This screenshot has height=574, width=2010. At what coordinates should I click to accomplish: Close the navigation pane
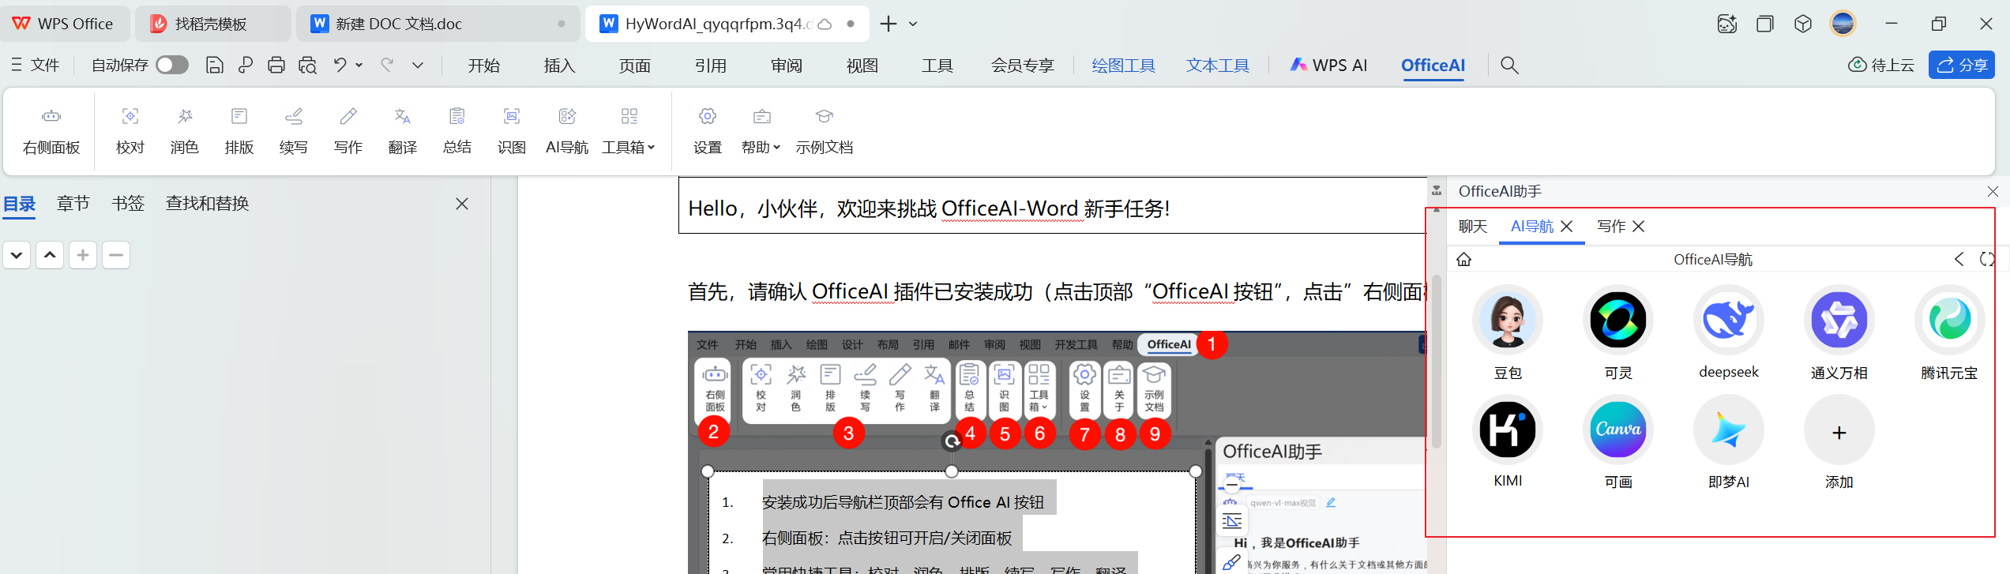coord(462,204)
